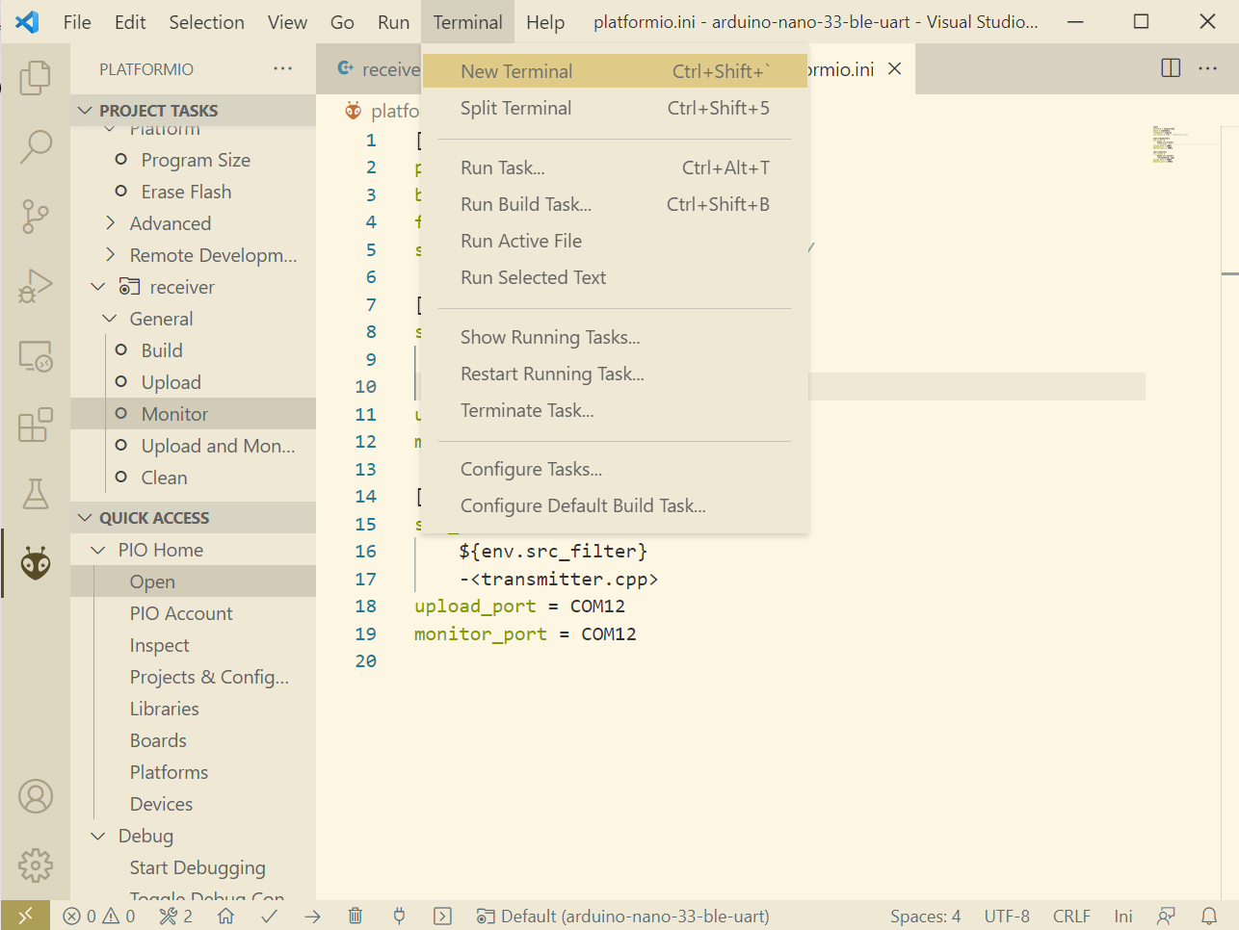The height and width of the screenshot is (930, 1239).
Task: Click the tools icon showing 2 in status bar
Action: [176, 916]
